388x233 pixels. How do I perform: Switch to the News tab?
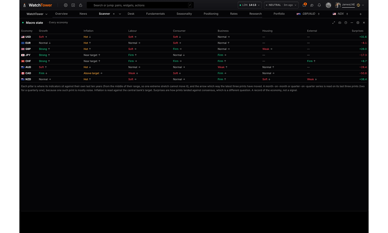[83, 14]
